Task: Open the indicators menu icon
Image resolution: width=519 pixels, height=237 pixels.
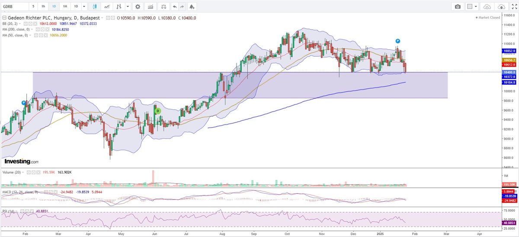Action: coord(151,6)
